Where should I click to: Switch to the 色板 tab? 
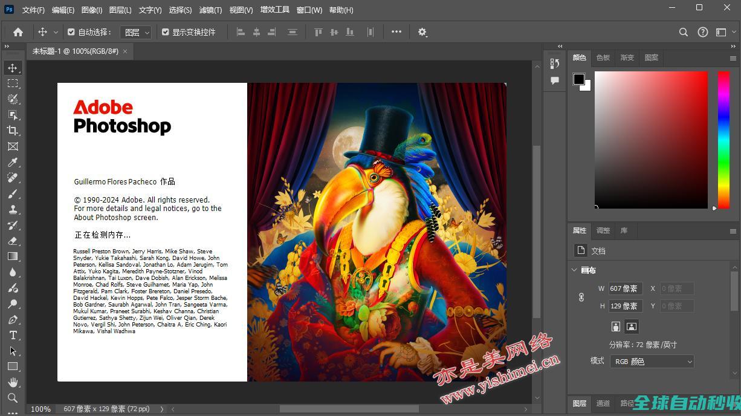(x=603, y=57)
